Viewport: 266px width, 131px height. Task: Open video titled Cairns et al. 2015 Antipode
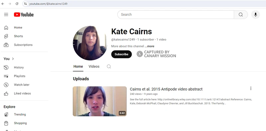pyautogui.click(x=166, y=89)
